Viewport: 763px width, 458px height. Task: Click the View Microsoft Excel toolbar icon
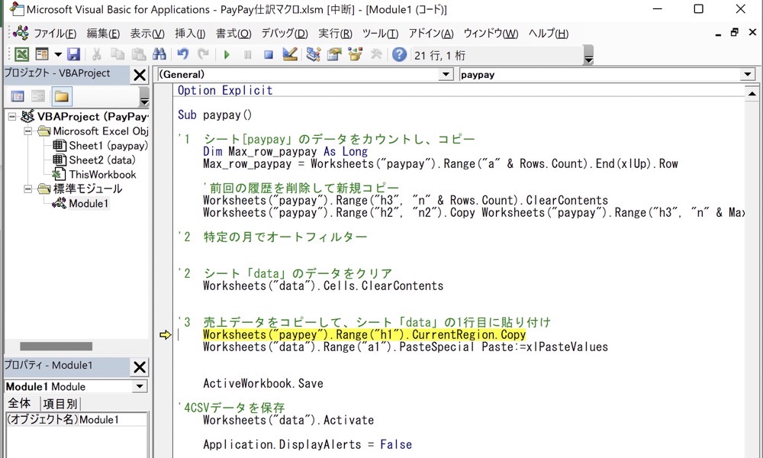21,54
